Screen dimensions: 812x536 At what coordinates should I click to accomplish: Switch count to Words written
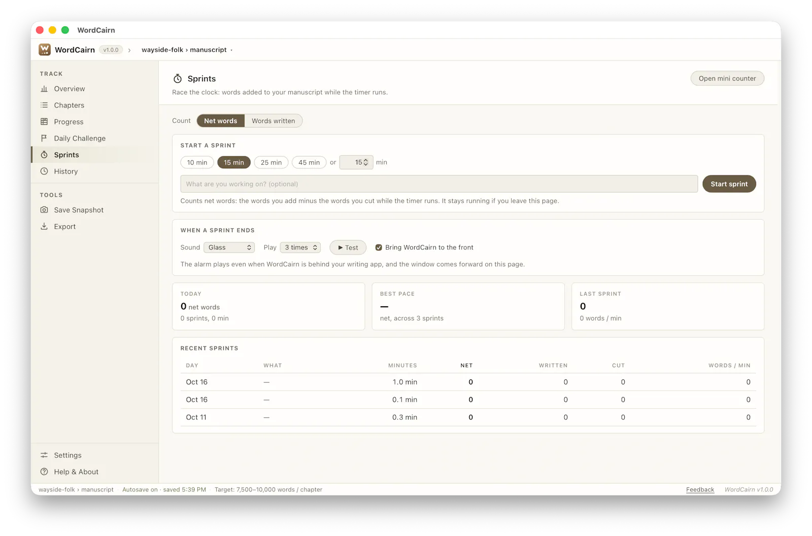point(274,121)
